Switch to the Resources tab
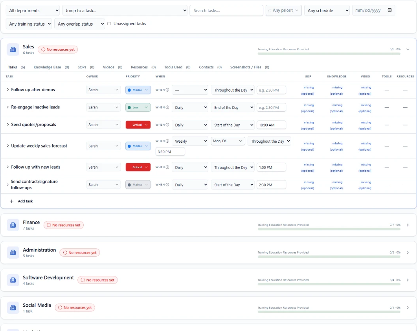Viewport: 417px width, 331px height. pos(143,67)
